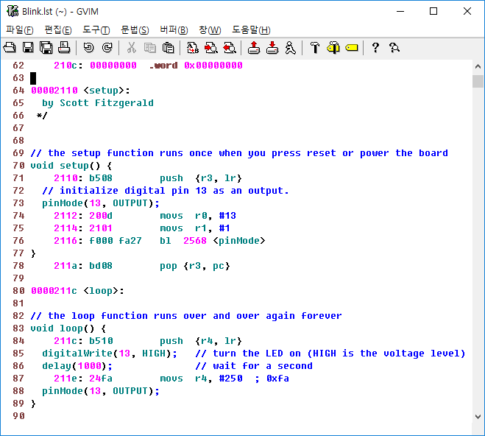Expand the 버퍼(B) buffers menu
485x436 pixels.
174,30
